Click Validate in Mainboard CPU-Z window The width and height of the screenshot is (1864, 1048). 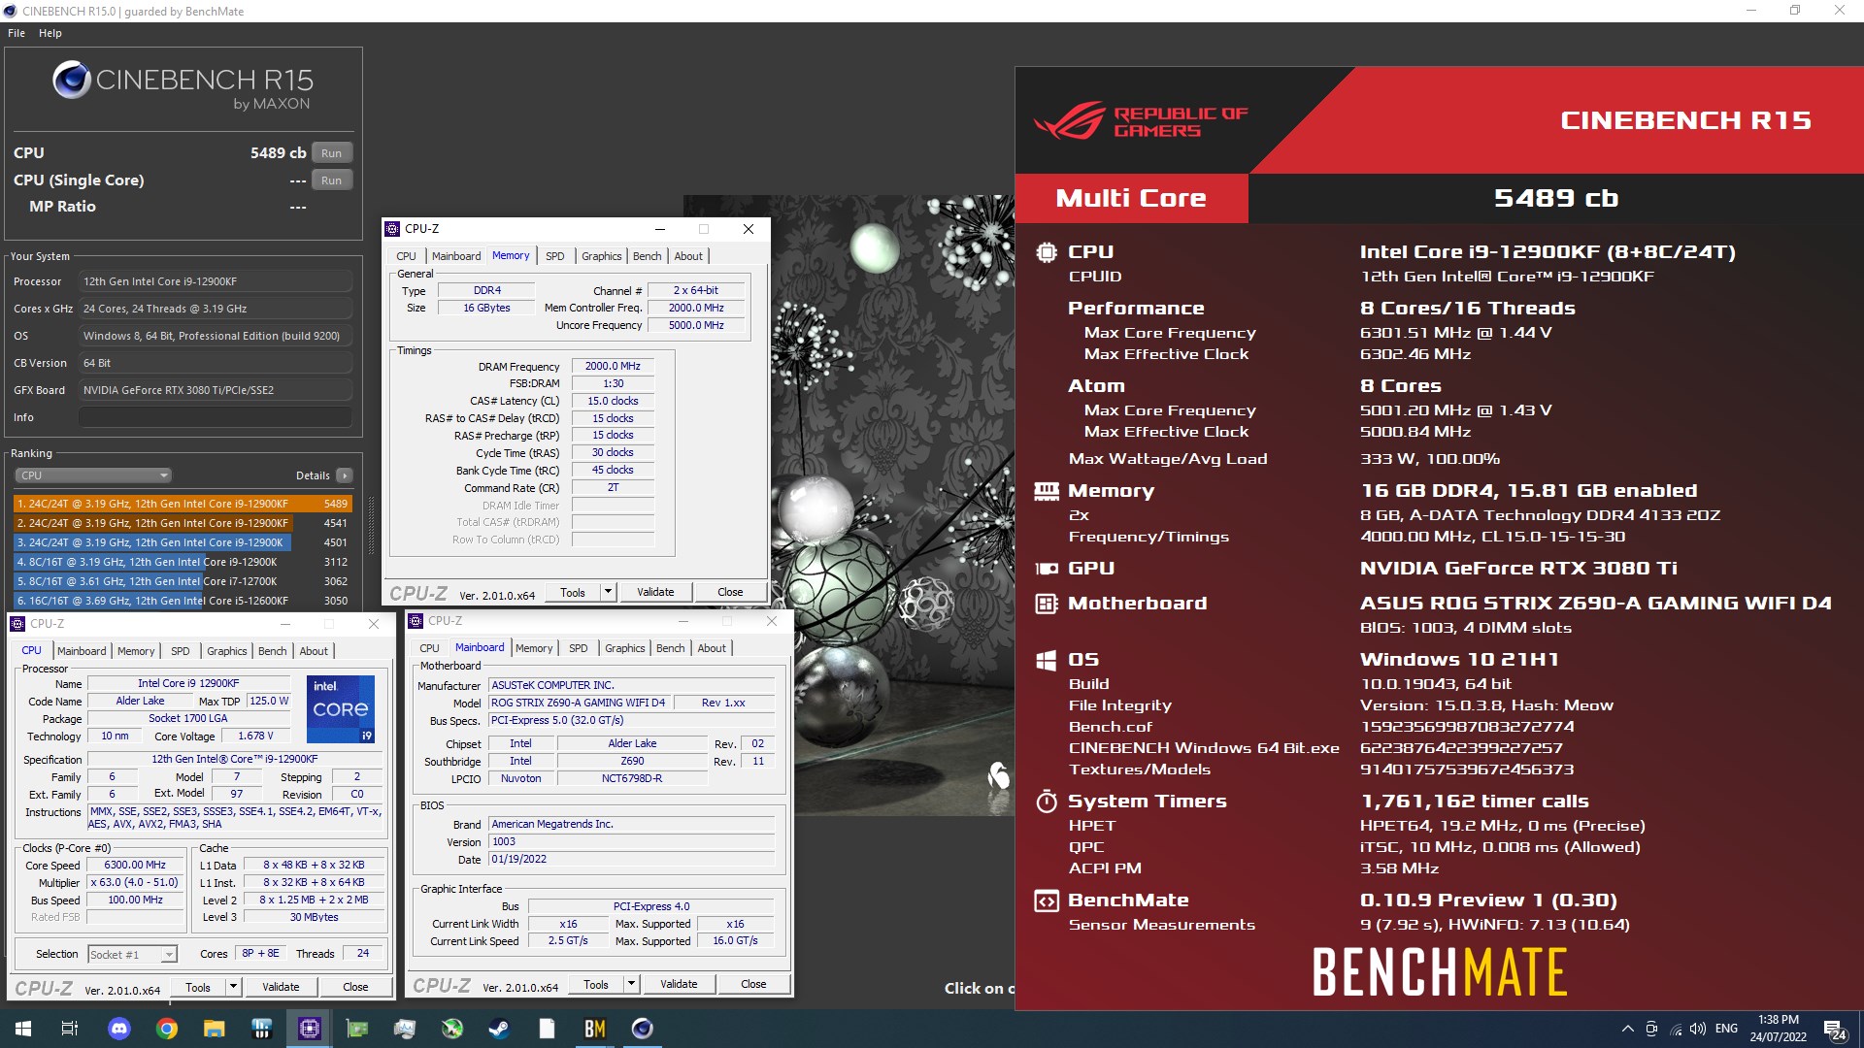(679, 984)
